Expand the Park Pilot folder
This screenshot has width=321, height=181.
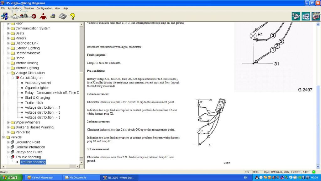(8, 132)
